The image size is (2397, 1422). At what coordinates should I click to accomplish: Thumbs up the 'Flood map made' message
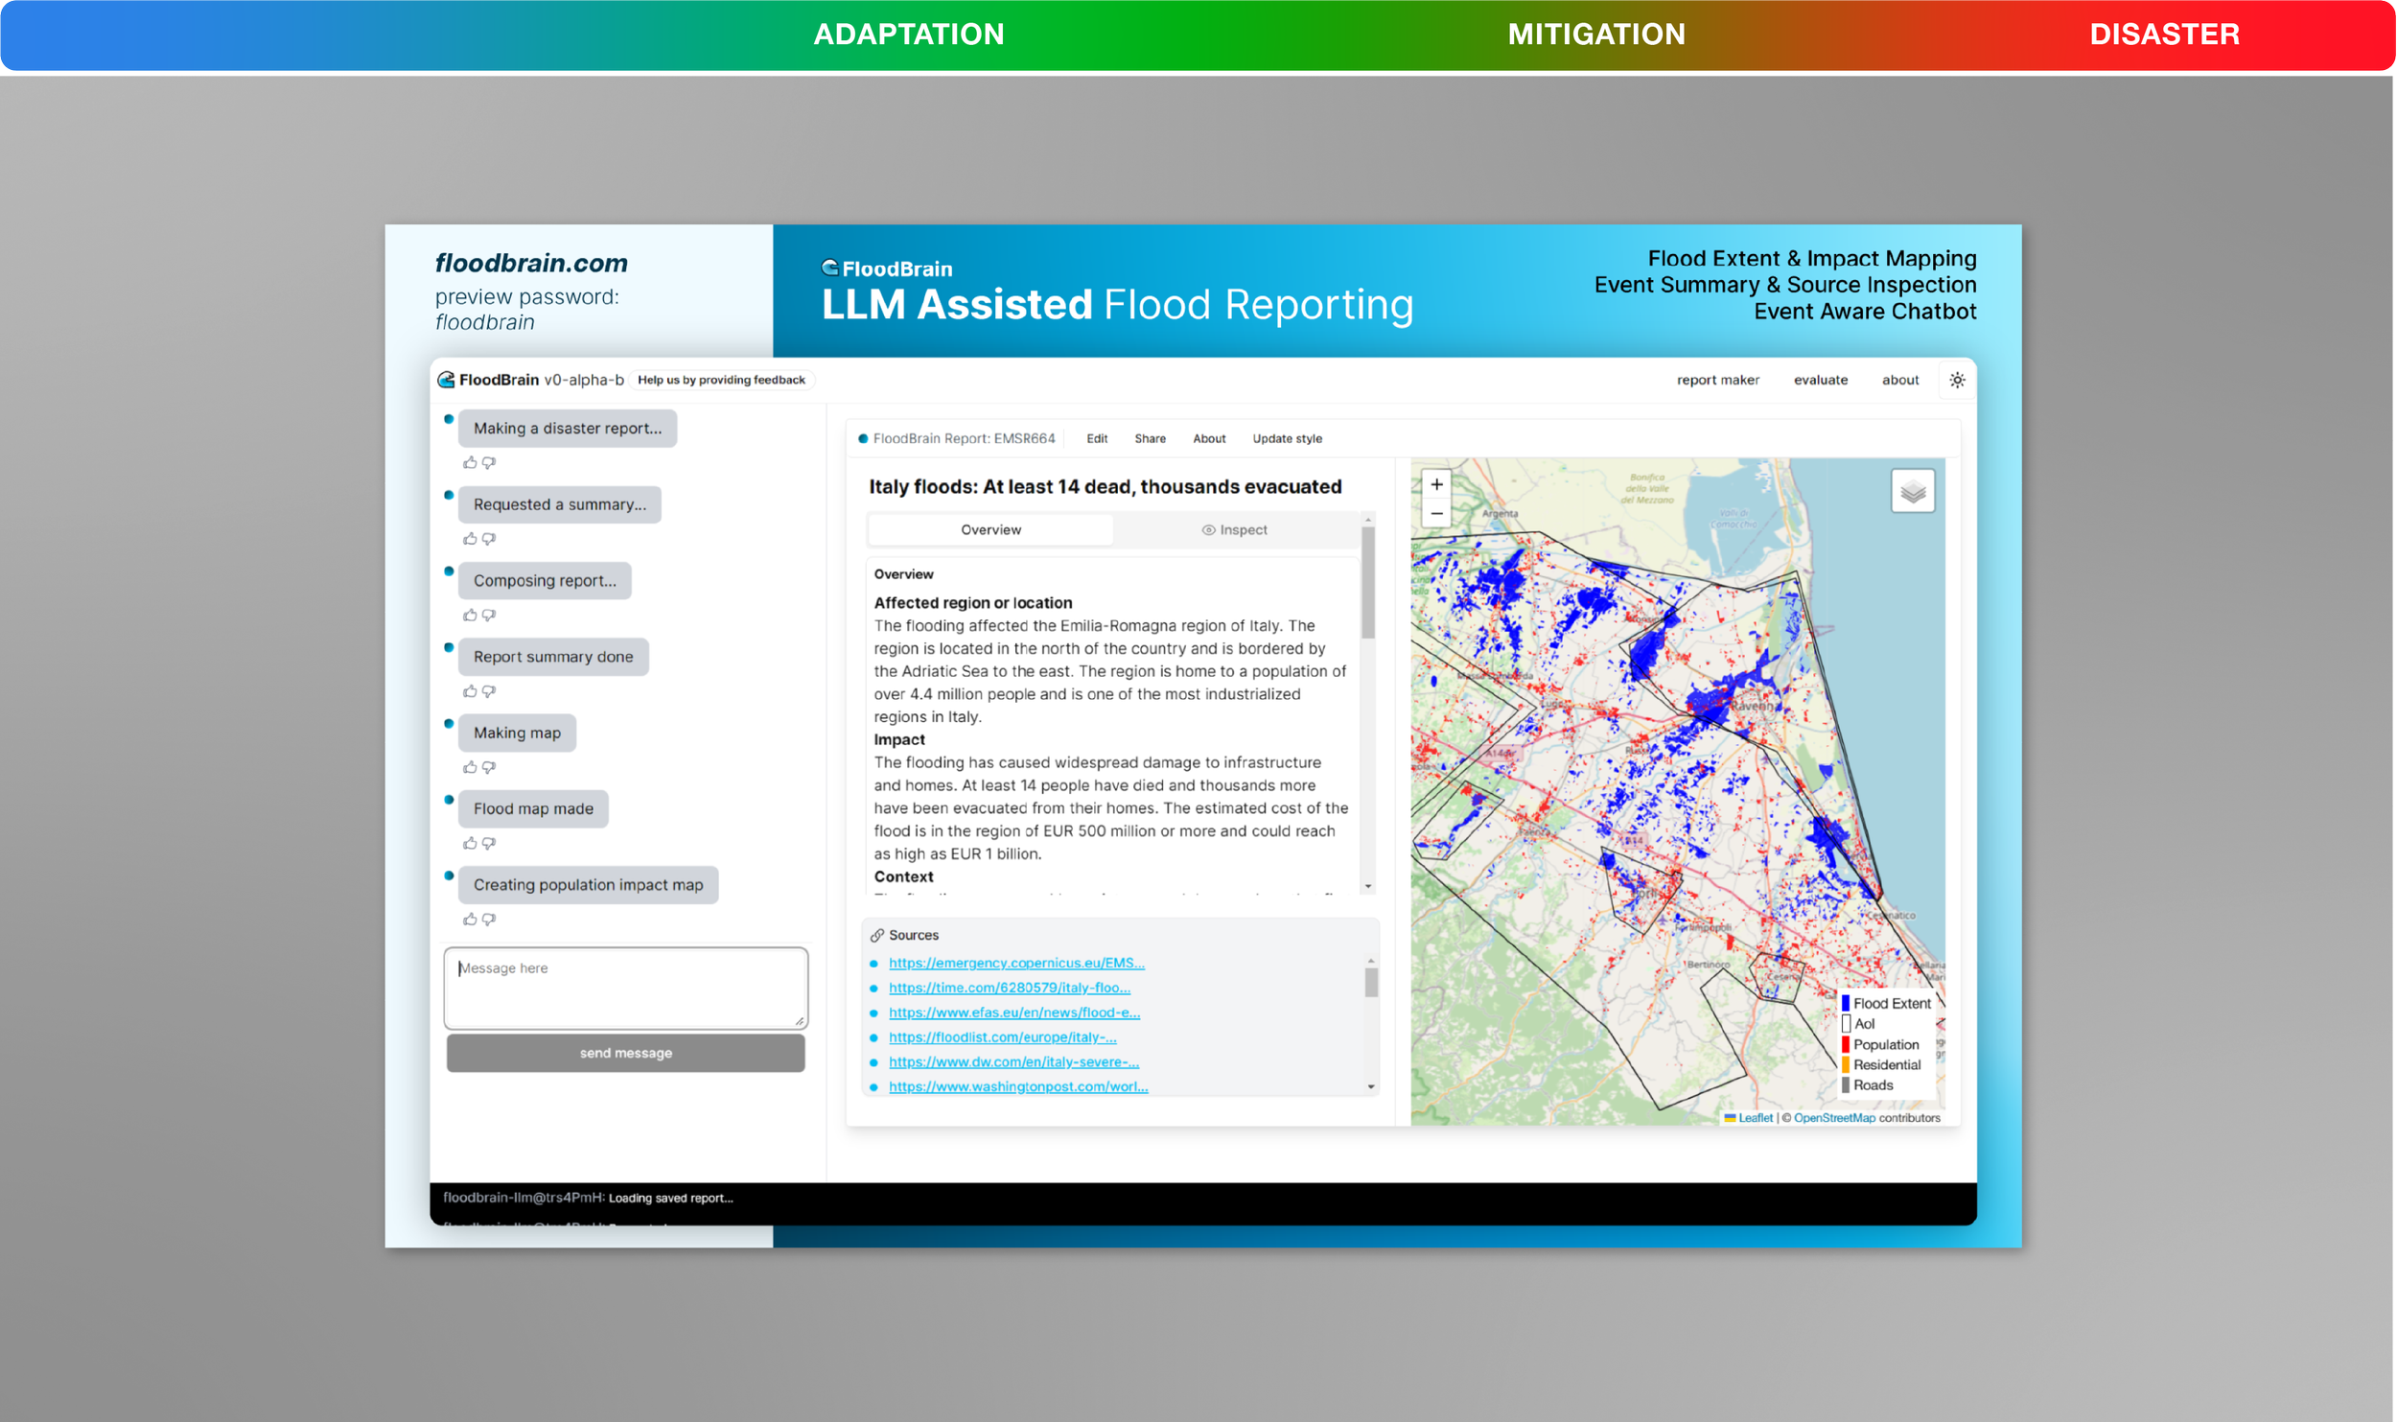(x=470, y=843)
